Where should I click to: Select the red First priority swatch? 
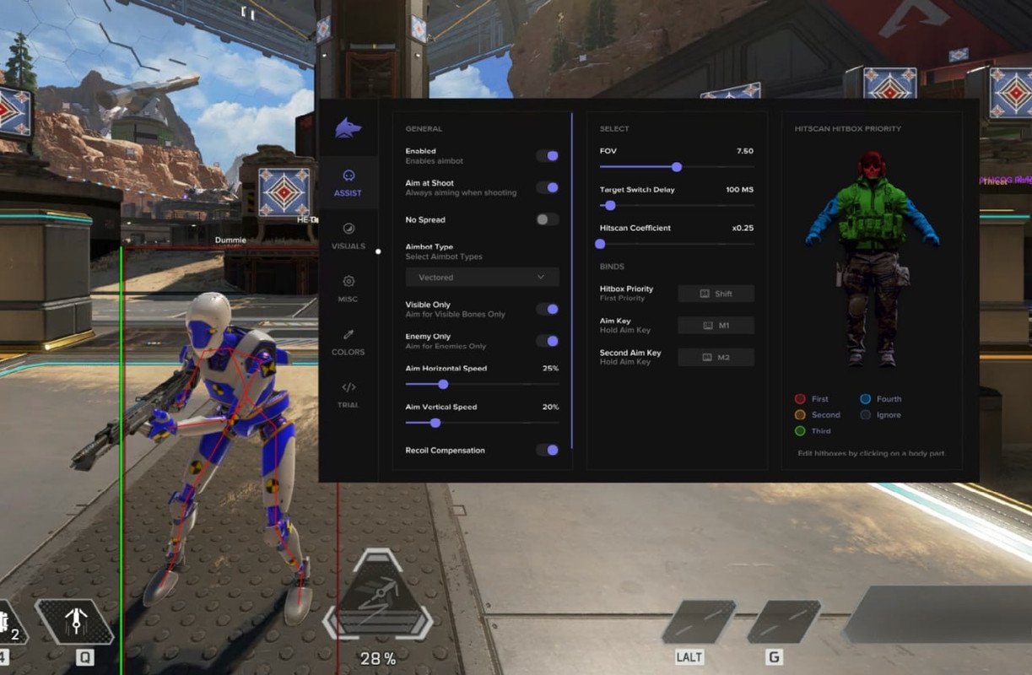[800, 399]
